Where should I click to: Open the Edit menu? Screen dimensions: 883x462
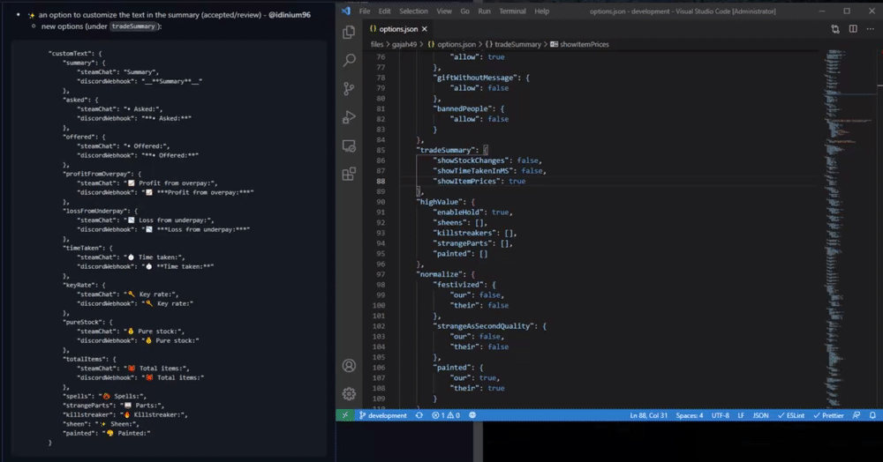[385, 11]
